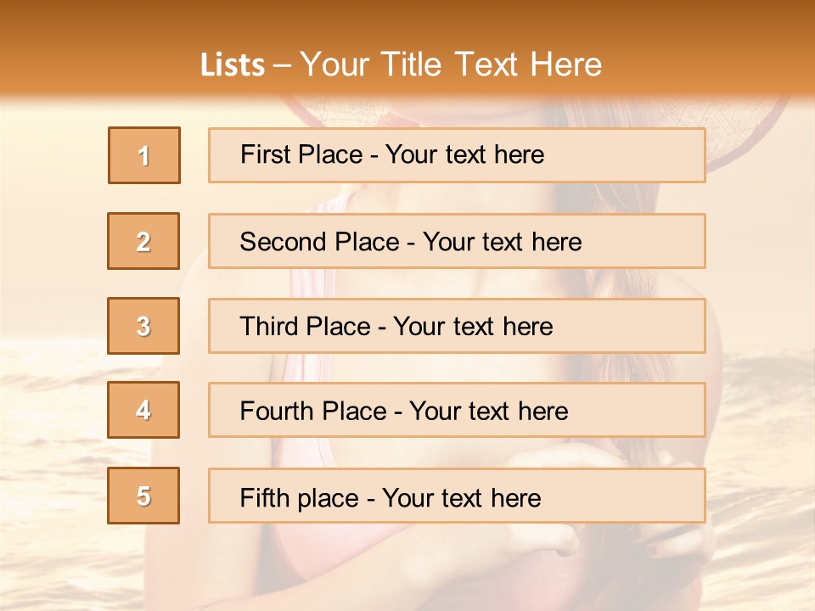Screen dimensions: 815x611
Task: Select the number 4 square
Action: pyautogui.click(x=143, y=410)
